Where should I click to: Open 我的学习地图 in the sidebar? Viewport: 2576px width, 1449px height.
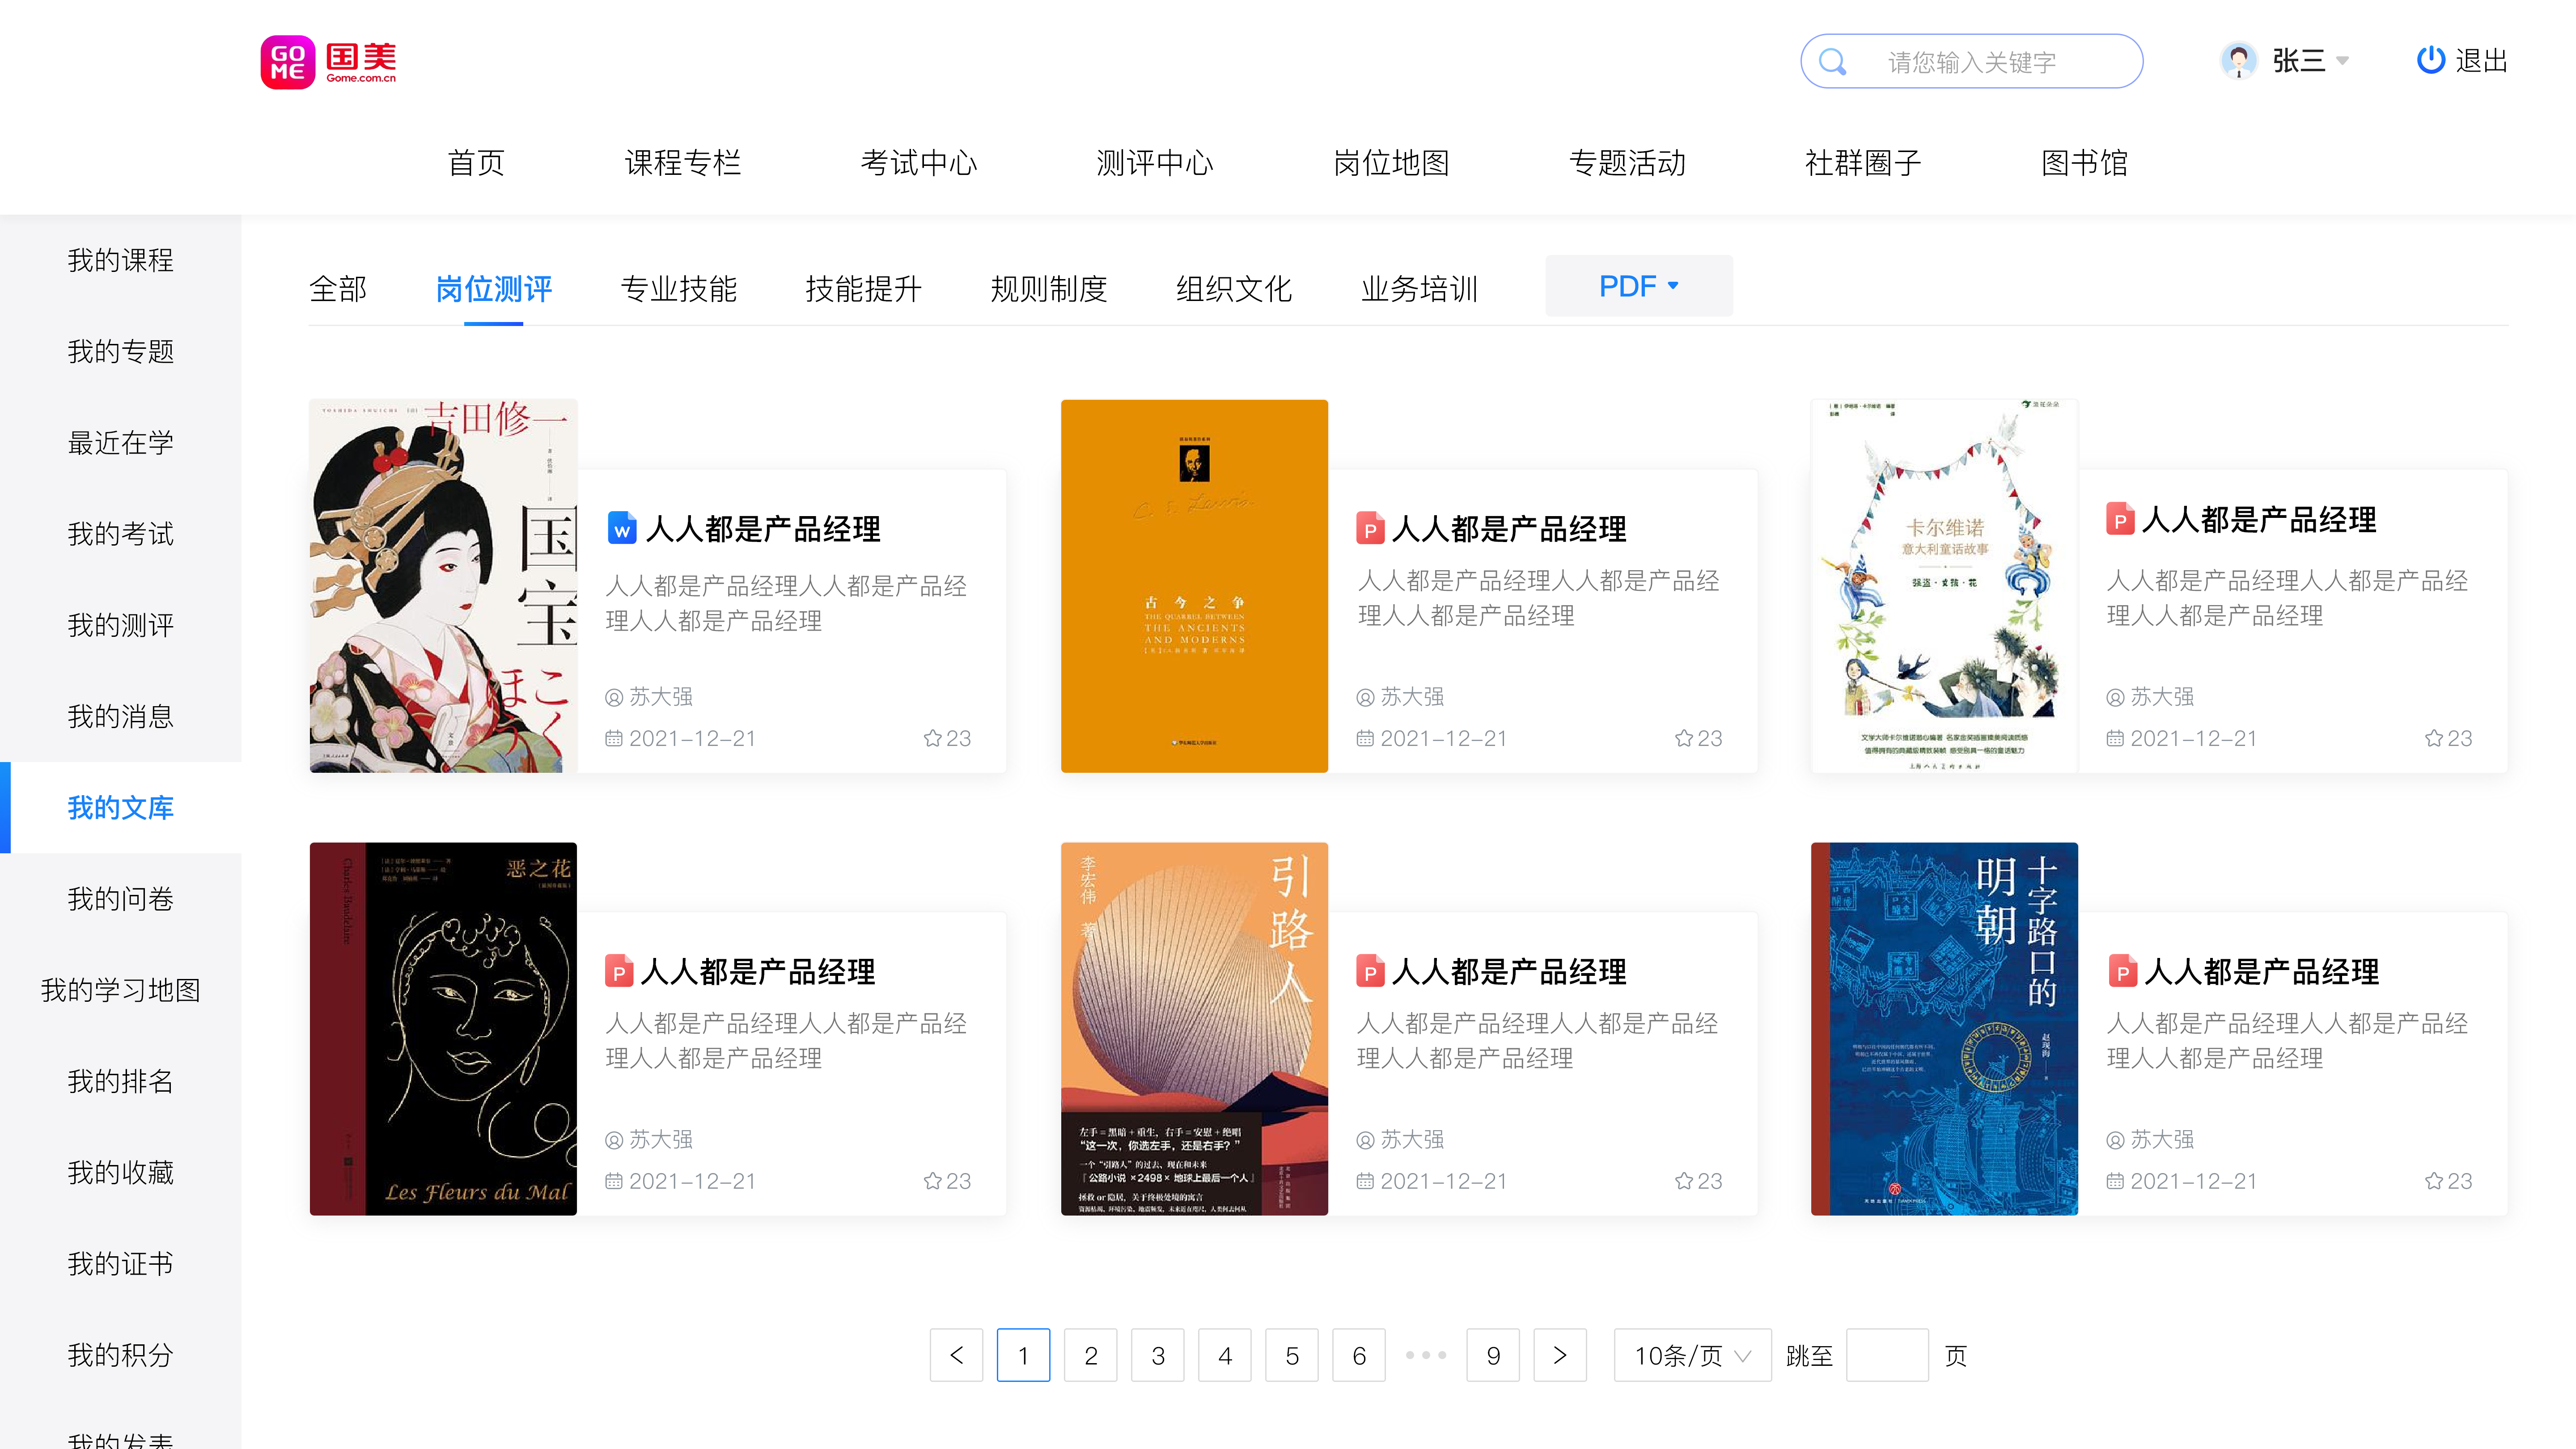click(x=121, y=990)
